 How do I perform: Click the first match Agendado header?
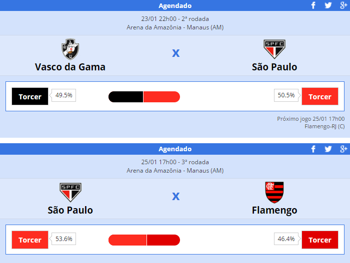coord(175,5)
